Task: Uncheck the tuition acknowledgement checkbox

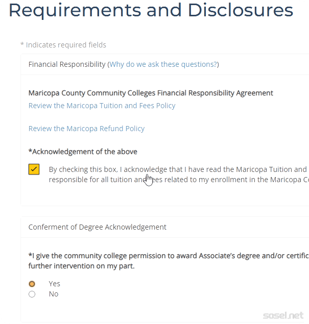Action: click(34, 169)
